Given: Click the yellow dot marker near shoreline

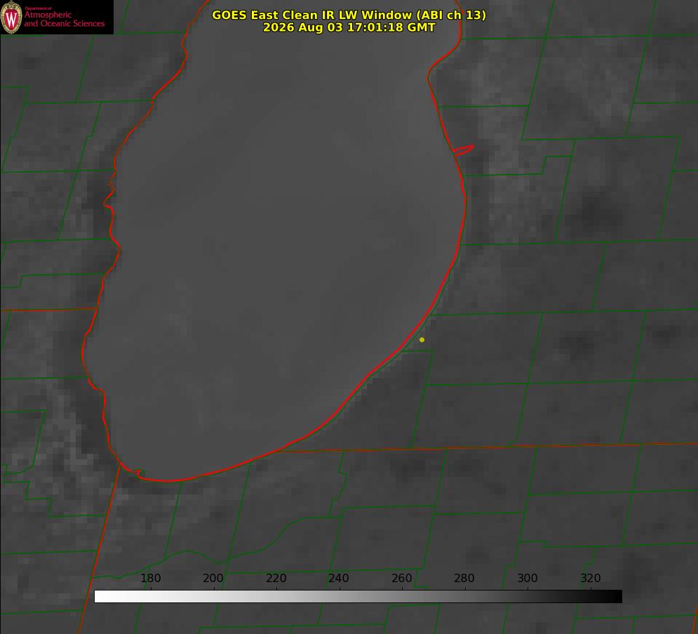Looking at the screenshot, I should pyautogui.click(x=422, y=339).
